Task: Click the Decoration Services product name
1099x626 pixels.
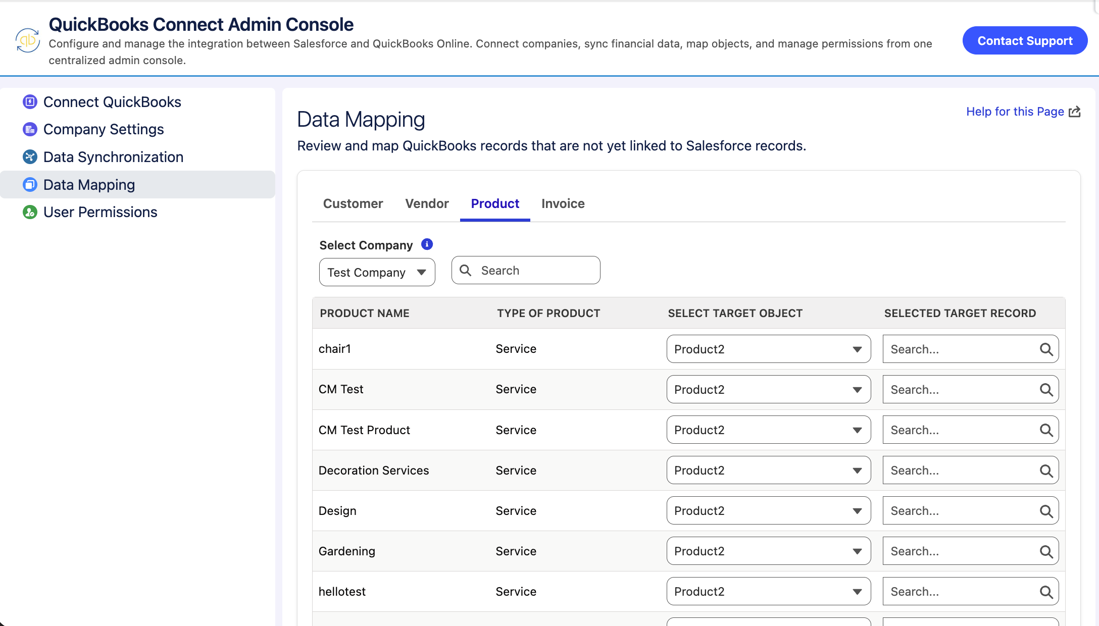Action: coord(374,471)
